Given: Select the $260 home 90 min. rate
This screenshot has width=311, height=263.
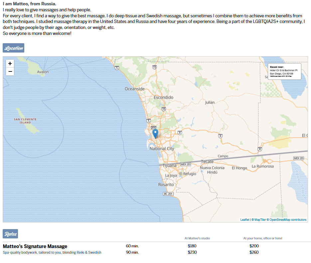Looking at the screenshot, I should pos(254,252).
